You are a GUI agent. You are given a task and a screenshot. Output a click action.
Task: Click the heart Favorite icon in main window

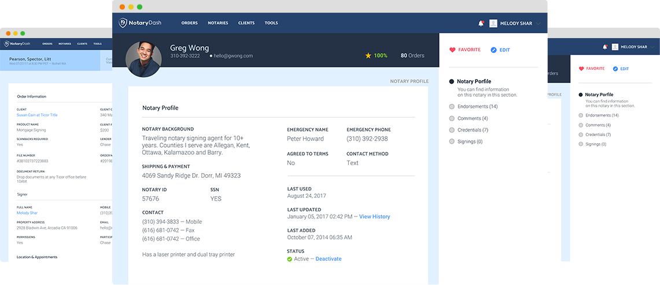pos(452,50)
